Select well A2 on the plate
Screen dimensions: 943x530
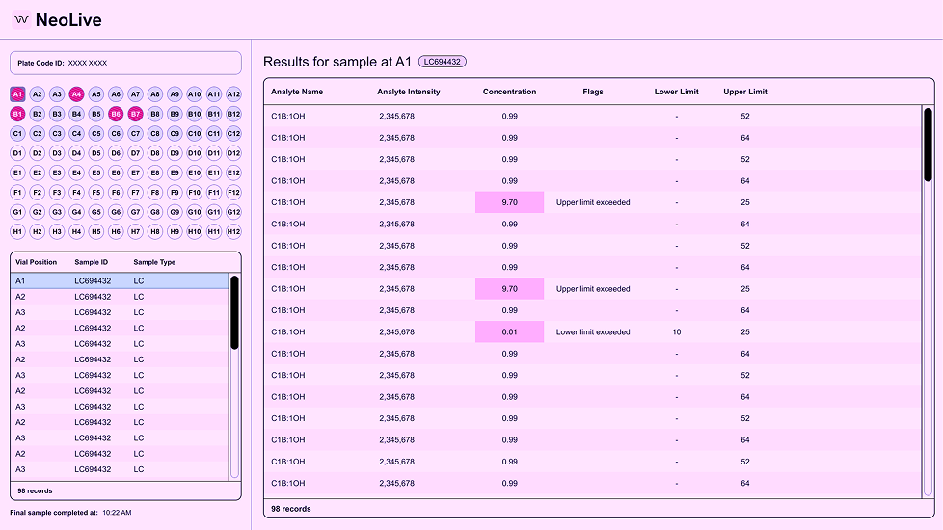coord(38,94)
